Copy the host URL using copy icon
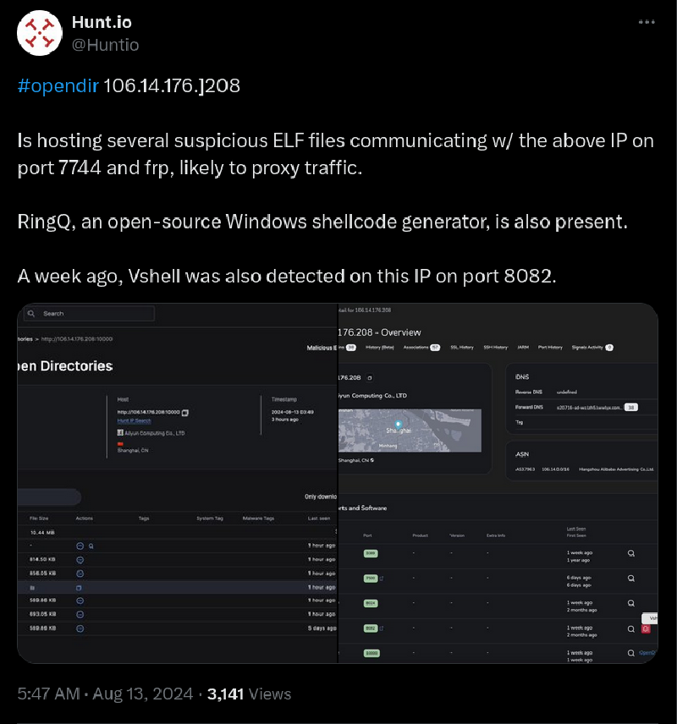 185,413
